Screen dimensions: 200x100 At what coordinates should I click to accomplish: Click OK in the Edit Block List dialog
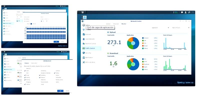(x=60, y=91)
